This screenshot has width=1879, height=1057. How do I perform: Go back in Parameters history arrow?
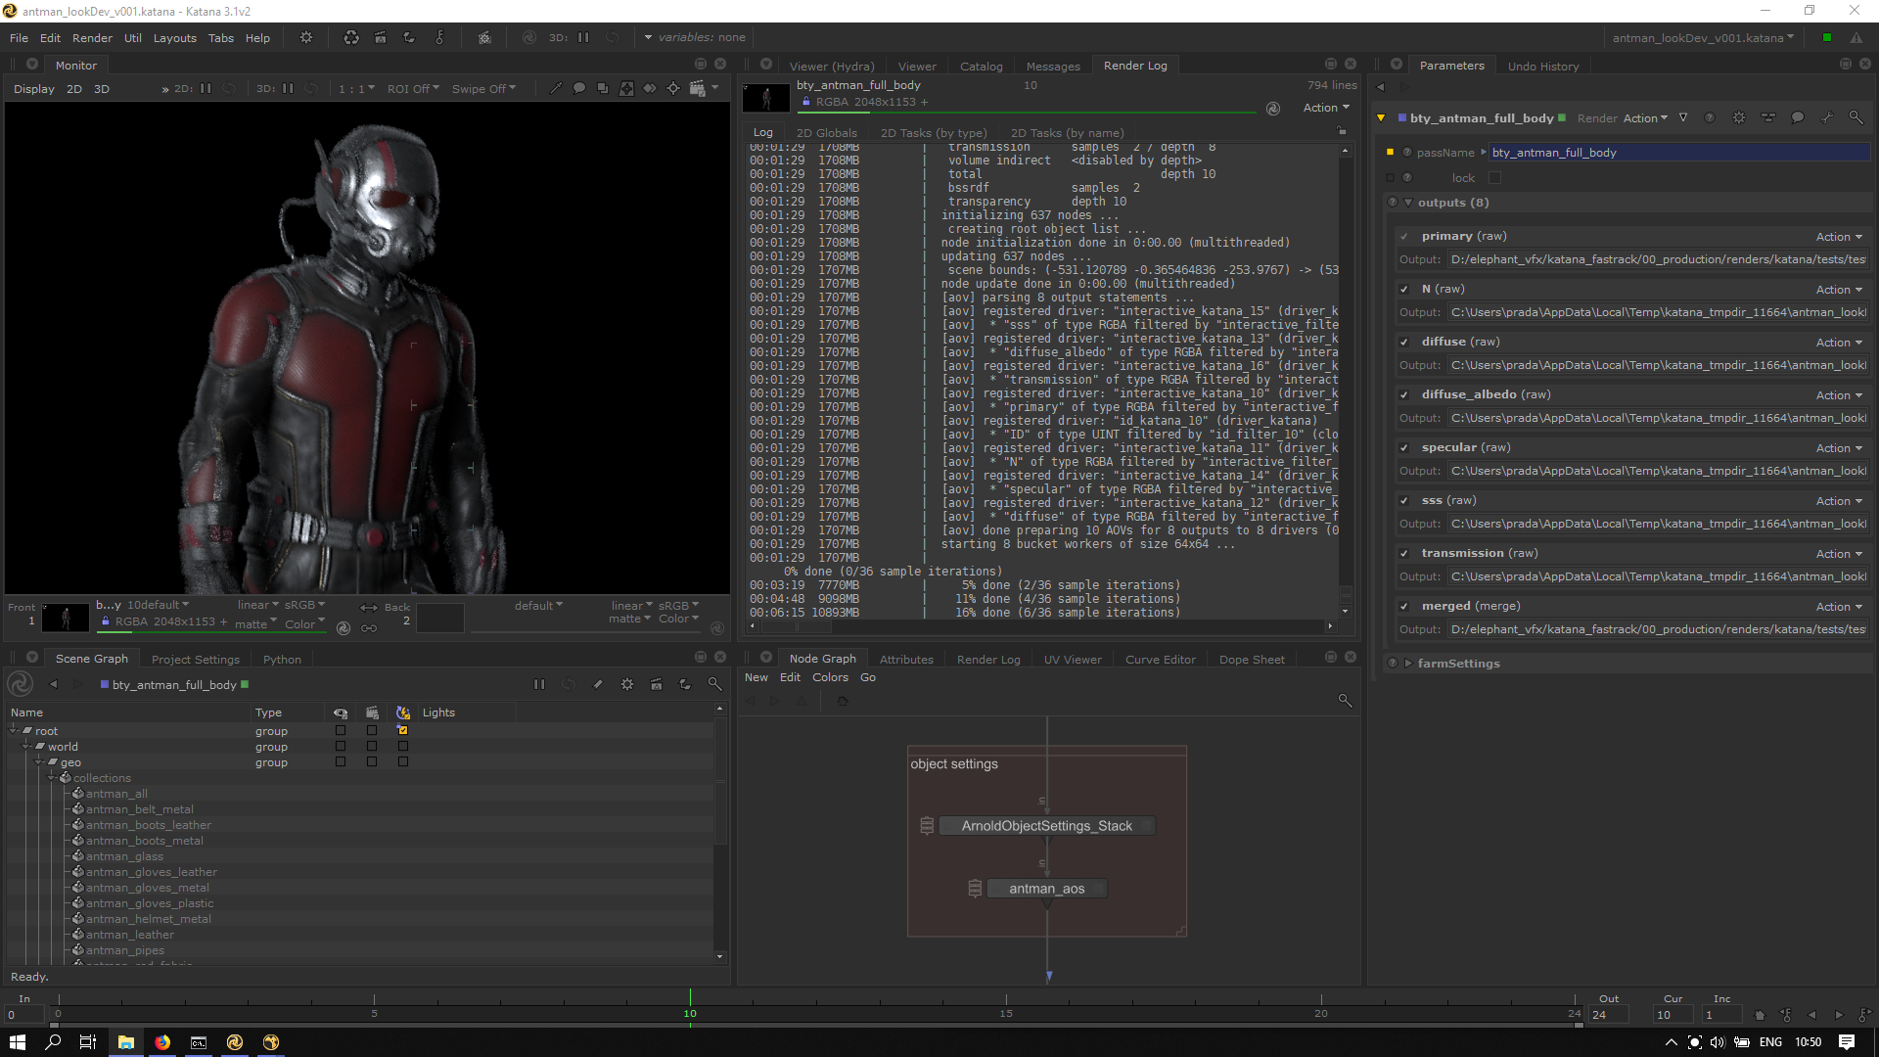click(1381, 86)
